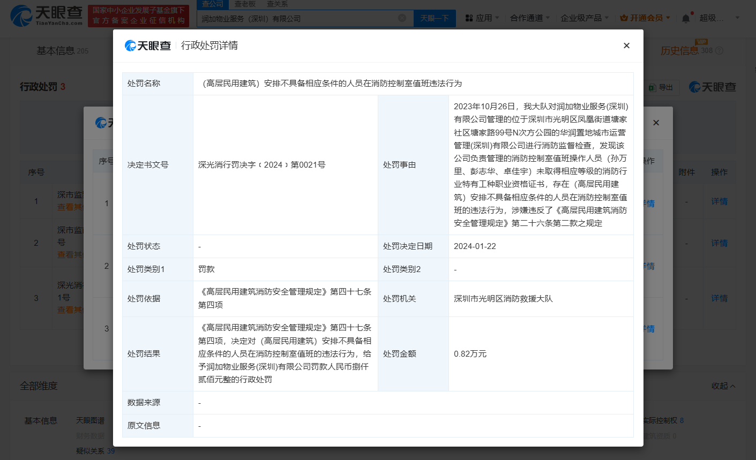Click the 导出 export button
756x460 pixels.
(x=662, y=87)
